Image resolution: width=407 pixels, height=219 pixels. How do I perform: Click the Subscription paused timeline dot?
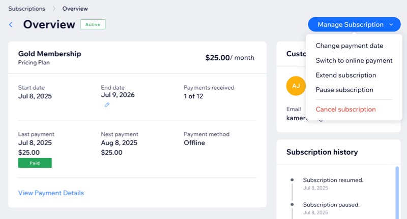tap(292, 204)
